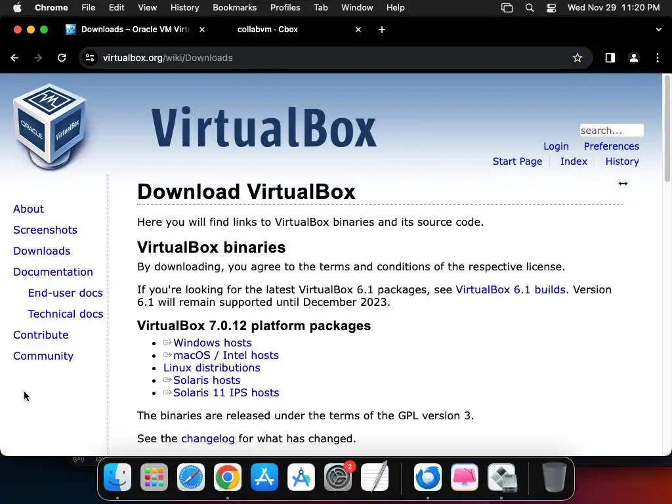This screenshot has width=672, height=504.
Task: Open Finder from the Dock
Action: click(x=117, y=477)
